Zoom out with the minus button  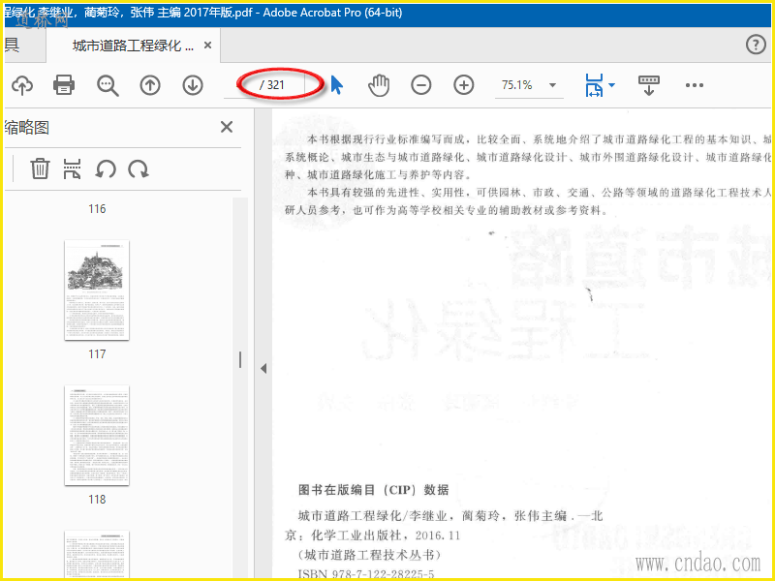tap(421, 85)
